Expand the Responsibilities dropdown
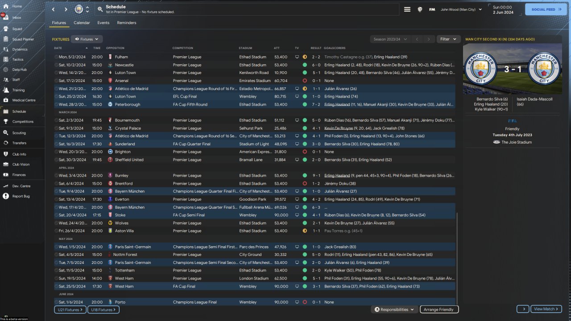Screen dimensions: 571x321 click(x=394, y=309)
